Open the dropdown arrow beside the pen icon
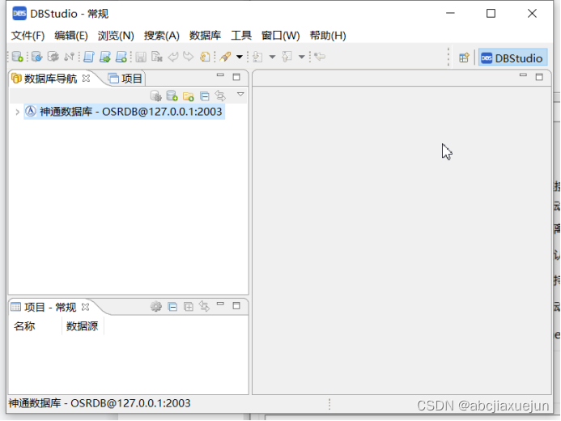This screenshot has width=561, height=421. pos(240,57)
